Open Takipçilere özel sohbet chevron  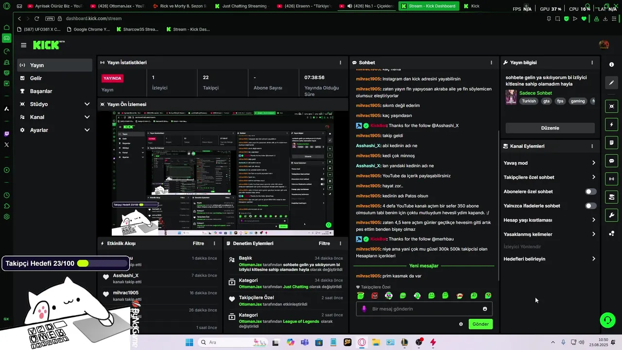(x=593, y=177)
